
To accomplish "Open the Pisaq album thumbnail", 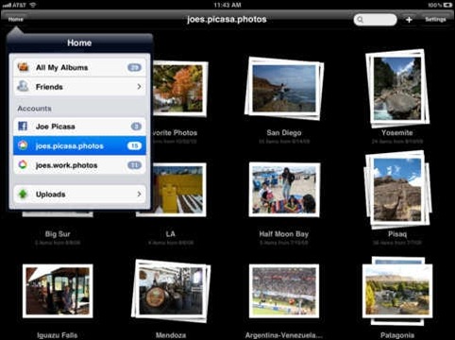I will (397, 190).
